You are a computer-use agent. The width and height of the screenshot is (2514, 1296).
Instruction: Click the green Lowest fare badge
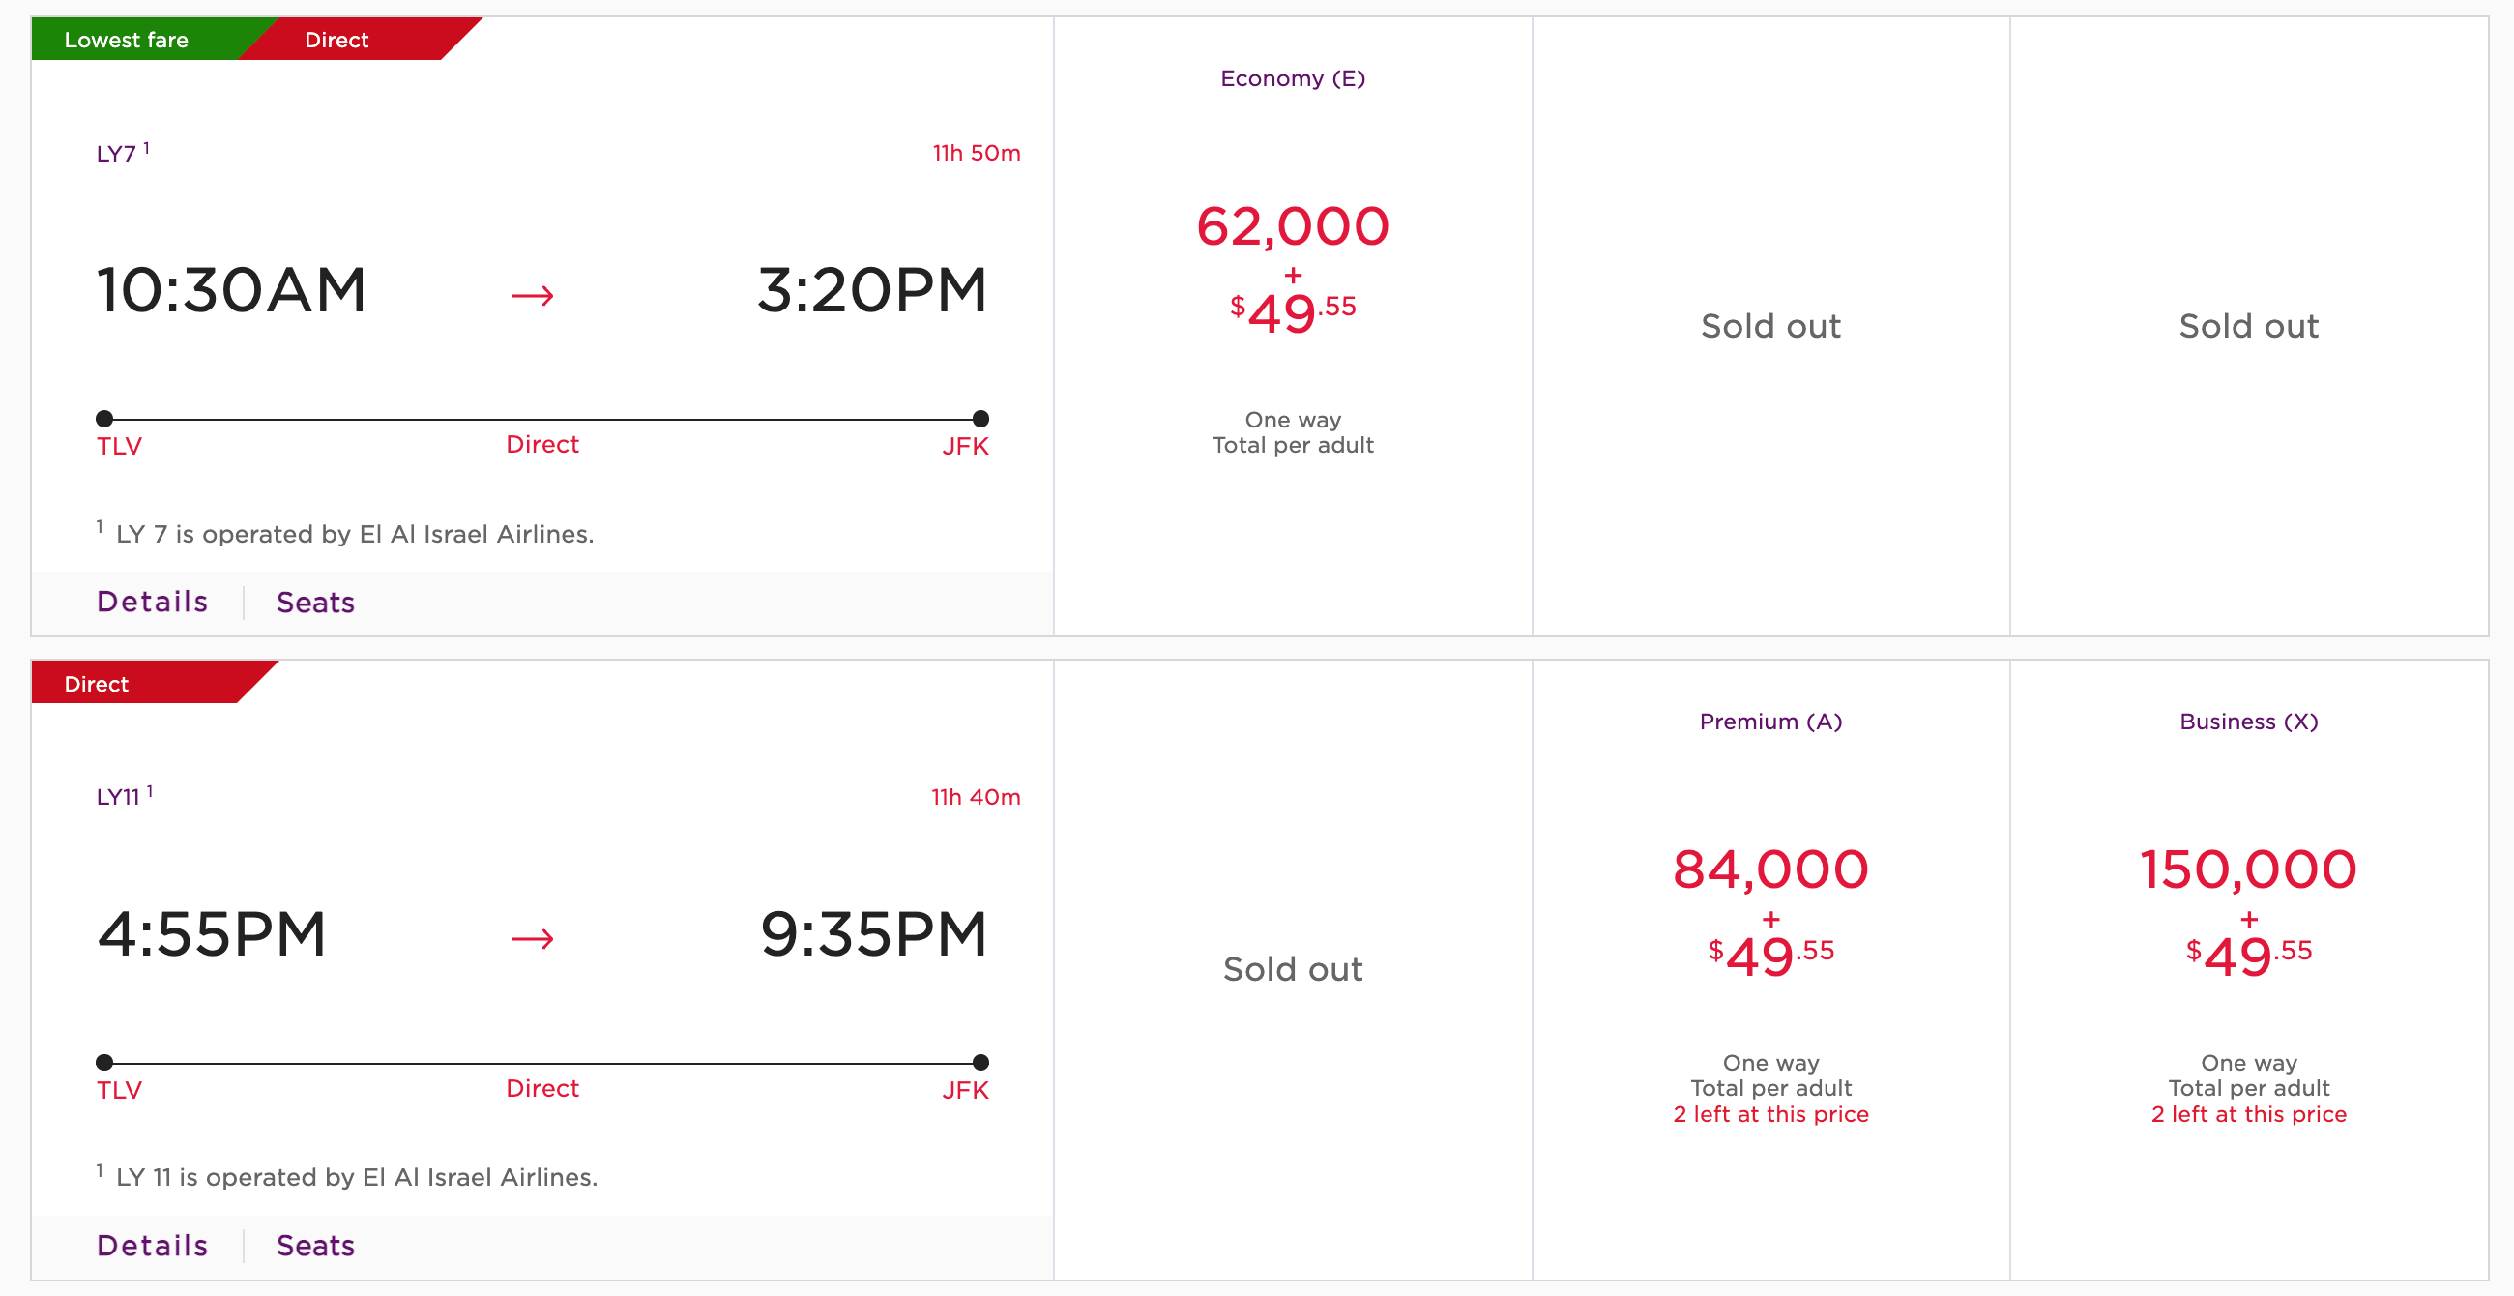pos(127,40)
